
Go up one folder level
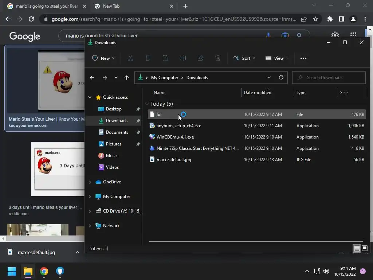(x=126, y=78)
